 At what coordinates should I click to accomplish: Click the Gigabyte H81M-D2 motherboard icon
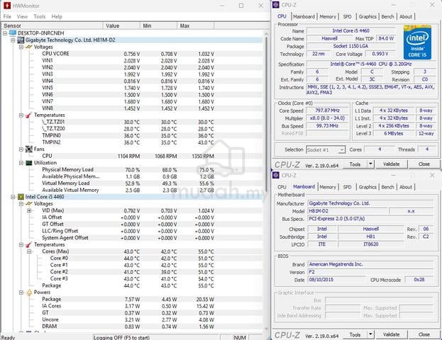[21, 40]
